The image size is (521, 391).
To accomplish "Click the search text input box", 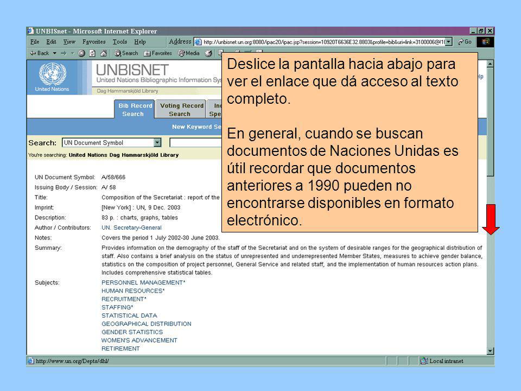I will [x=195, y=143].
